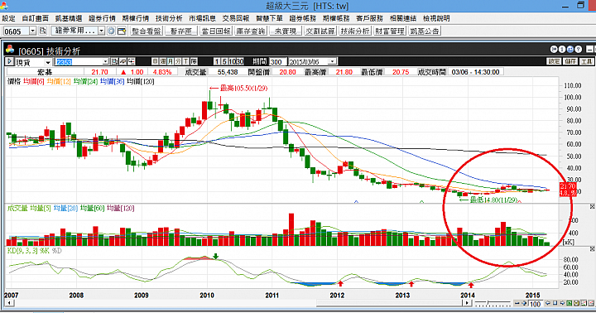
Task: Click the 庫存查詢 toolbar button
Action: click(x=251, y=31)
